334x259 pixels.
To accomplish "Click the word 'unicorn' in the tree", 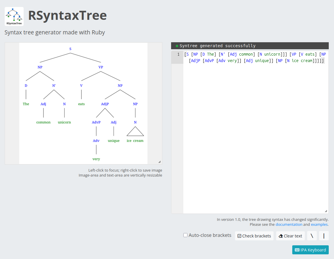I will (x=64, y=122).
